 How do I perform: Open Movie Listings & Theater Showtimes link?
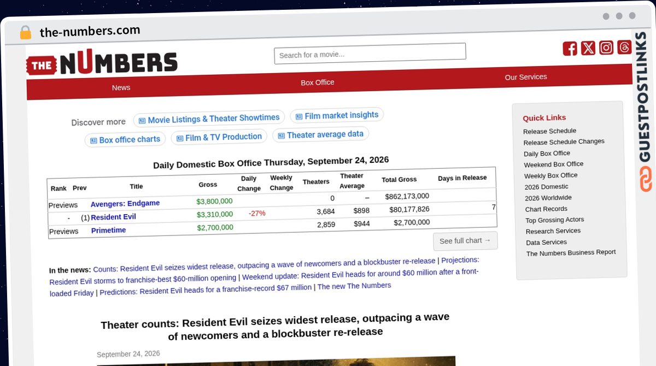209,119
